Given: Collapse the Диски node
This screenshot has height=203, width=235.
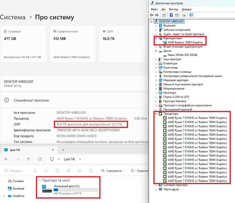Looking at the screenshot, I should (x=156, y=51).
